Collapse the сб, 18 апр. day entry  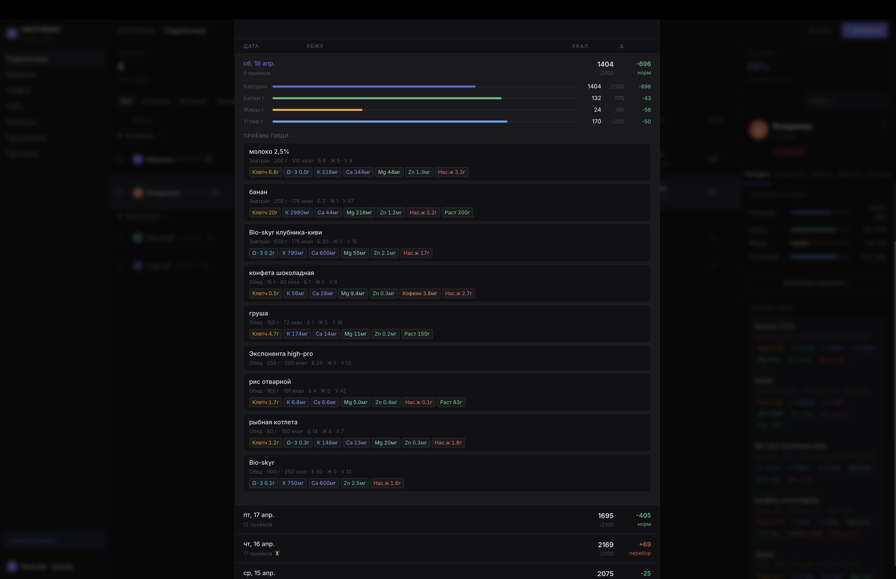pyautogui.click(x=259, y=63)
